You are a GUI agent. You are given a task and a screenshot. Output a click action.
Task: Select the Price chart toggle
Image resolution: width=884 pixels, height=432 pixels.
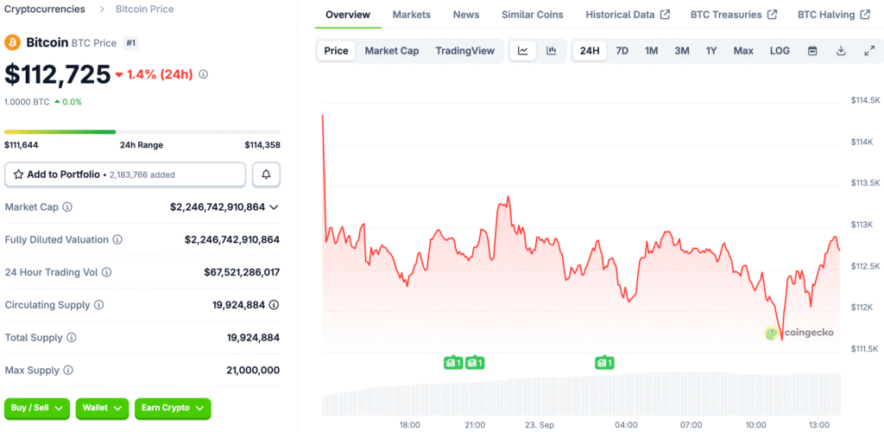[336, 51]
